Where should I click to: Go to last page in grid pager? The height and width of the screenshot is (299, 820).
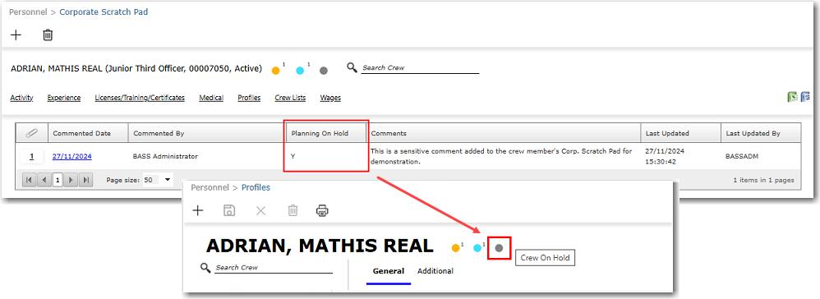[x=86, y=180]
